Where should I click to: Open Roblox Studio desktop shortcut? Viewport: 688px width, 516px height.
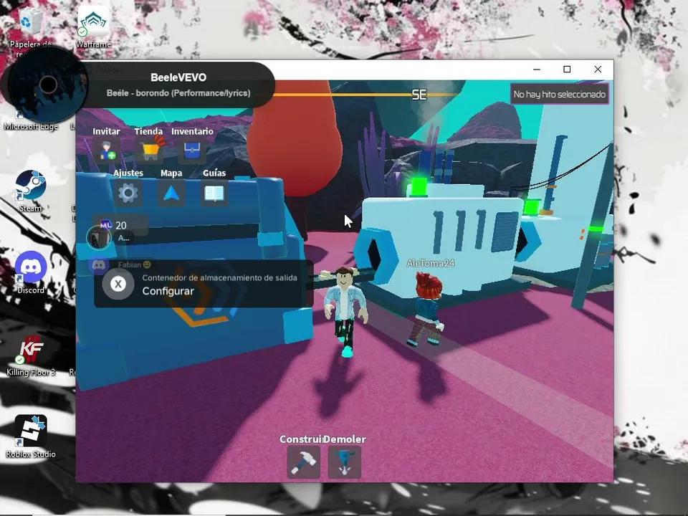(x=31, y=436)
